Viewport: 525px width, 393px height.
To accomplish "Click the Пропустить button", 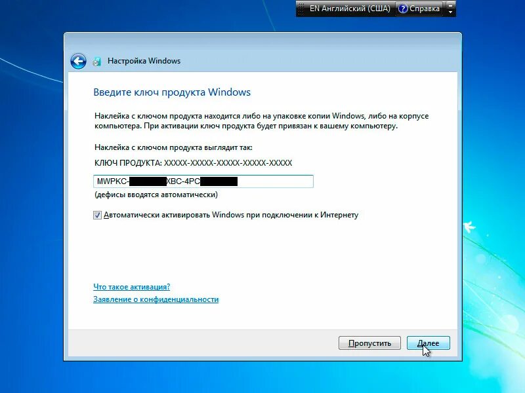I will pyautogui.click(x=369, y=343).
